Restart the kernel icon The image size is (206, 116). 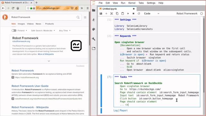click(x=139, y=14)
